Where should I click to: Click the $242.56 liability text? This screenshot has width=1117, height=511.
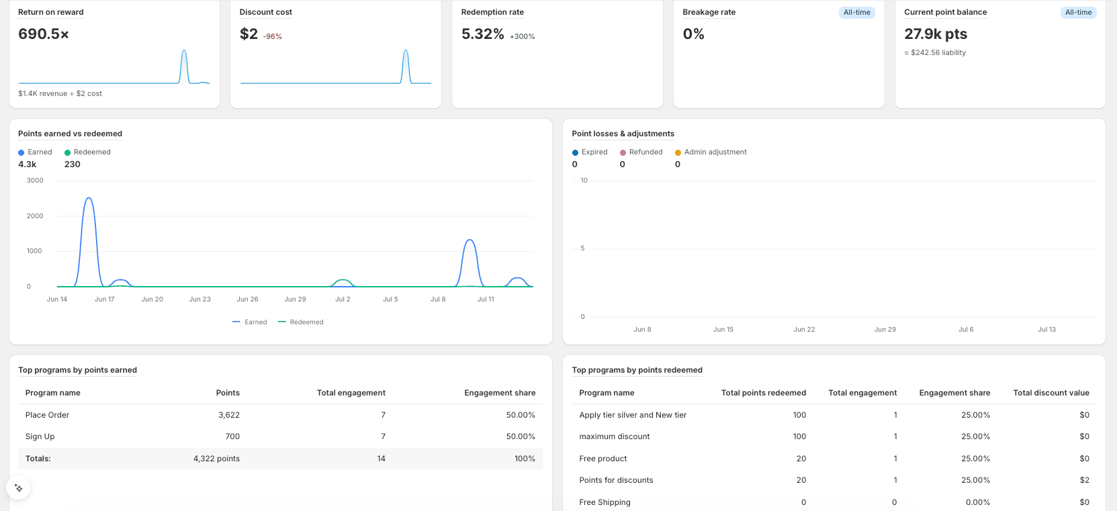point(935,52)
